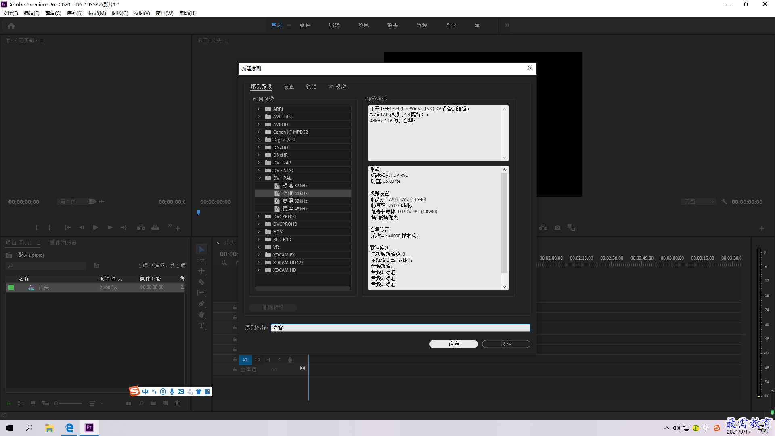Switch Project panel to list view
The image size is (775, 436).
click(x=21, y=403)
